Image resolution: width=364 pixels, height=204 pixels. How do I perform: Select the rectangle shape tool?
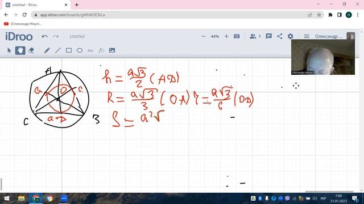[x=69, y=50]
